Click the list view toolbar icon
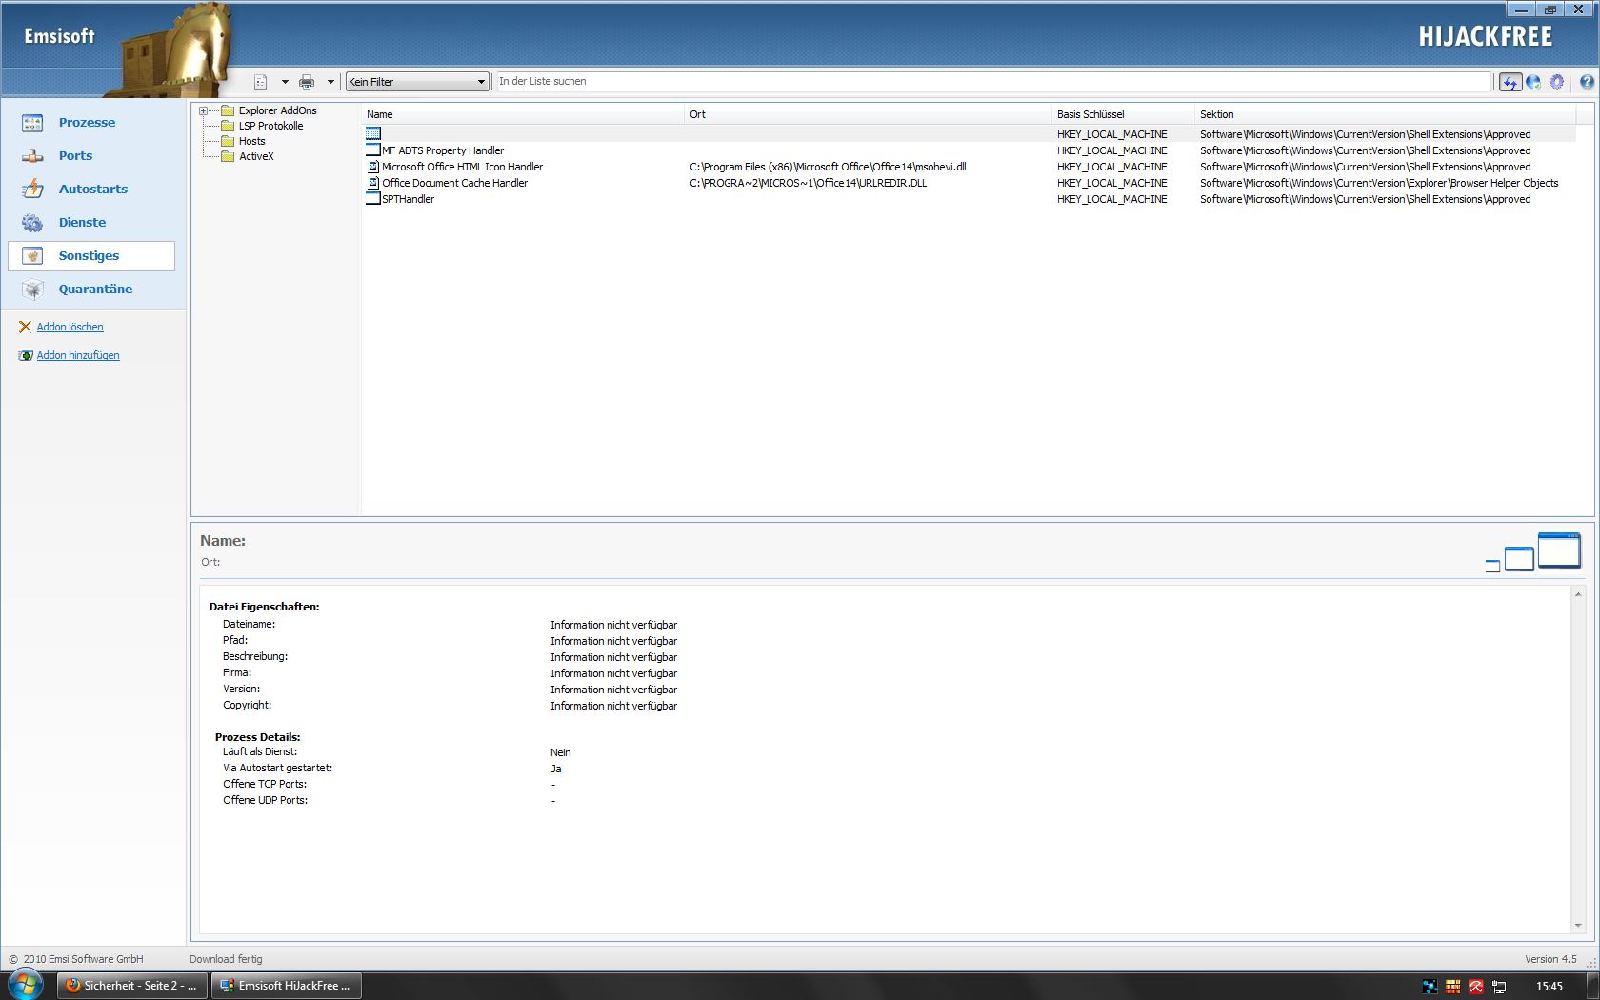Image resolution: width=1600 pixels, height=1000 pixels. [261, 82]
